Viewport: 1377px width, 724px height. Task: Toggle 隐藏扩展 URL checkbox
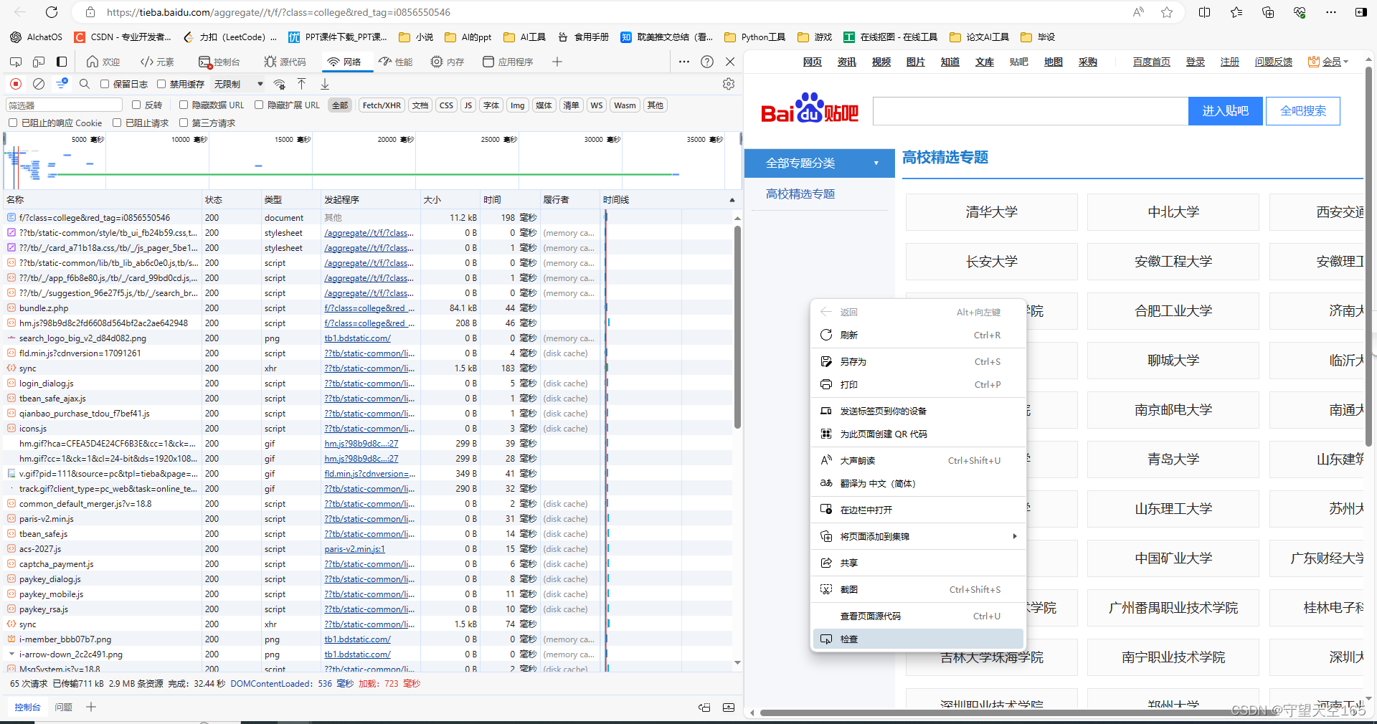pos(259,105)
